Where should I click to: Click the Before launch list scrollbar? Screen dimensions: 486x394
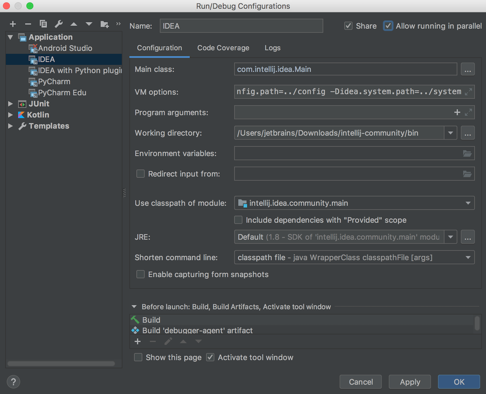click(x=477, y=323)
